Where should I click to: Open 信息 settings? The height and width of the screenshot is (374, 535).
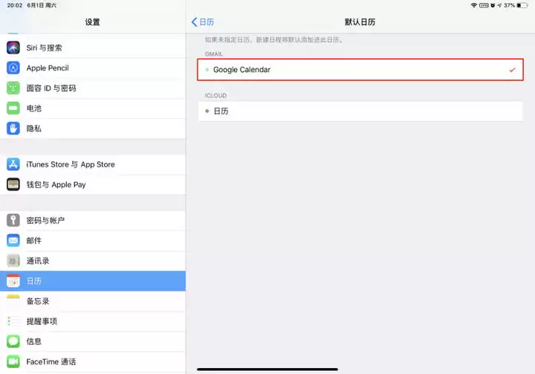tap(93, 341)
